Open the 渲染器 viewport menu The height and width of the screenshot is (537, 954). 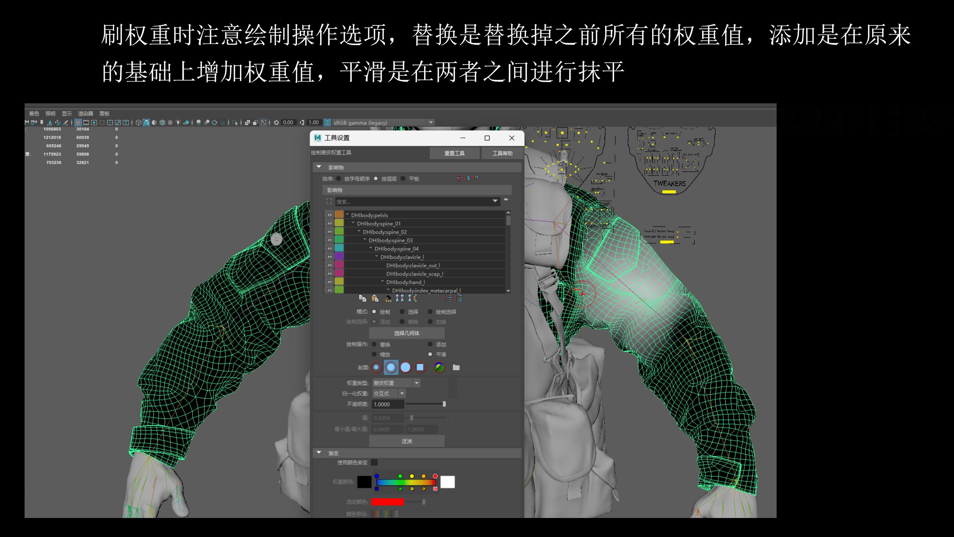tap(86, 113)
